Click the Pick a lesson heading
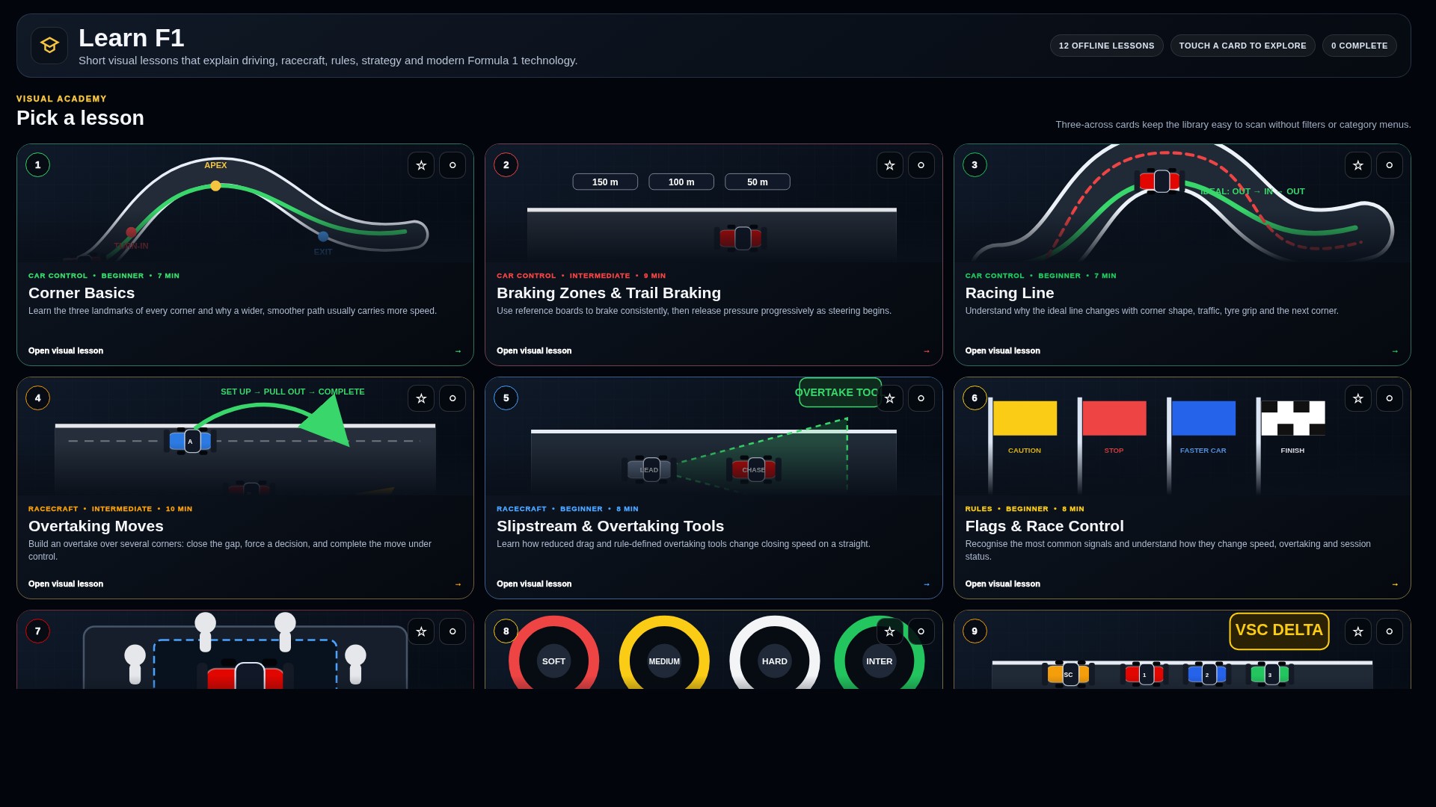 point(80,118)
